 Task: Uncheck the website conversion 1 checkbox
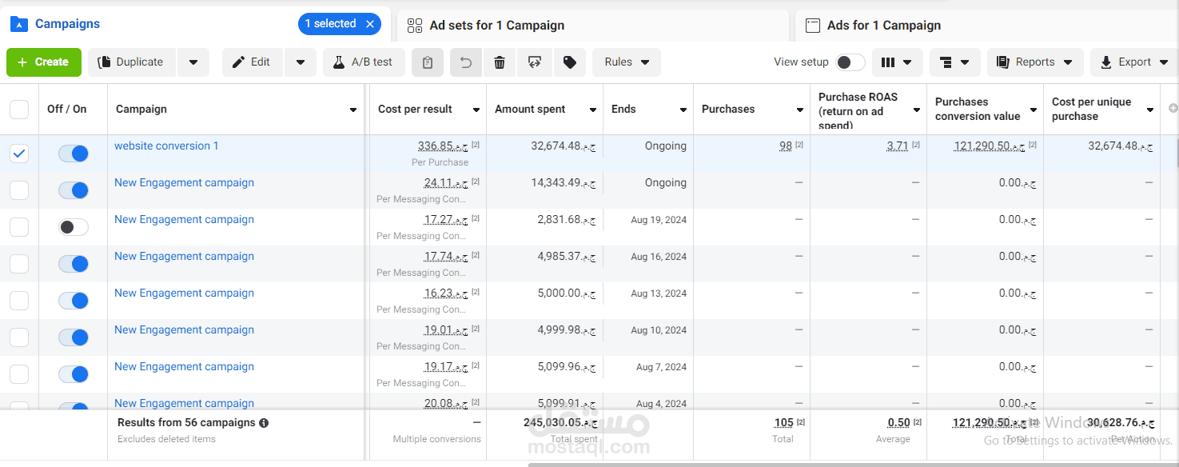click(x=19, y=154)
